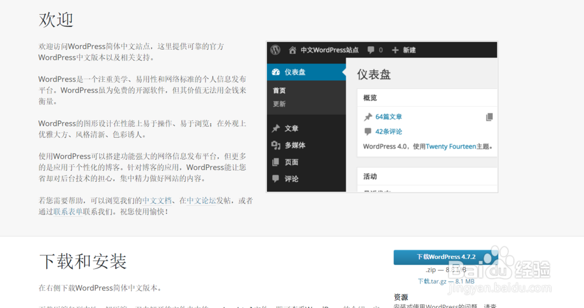
Task: Open the Twenty Fourteen theme link
Action: pyautogui.click(x=451, y=146)
